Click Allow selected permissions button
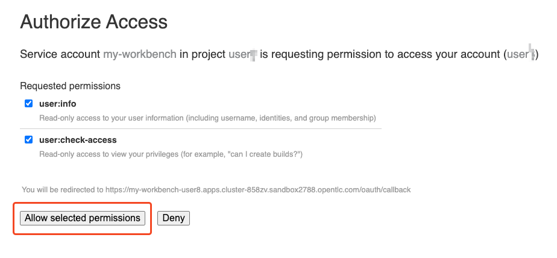The image size is (557, 258). point(83,218)
